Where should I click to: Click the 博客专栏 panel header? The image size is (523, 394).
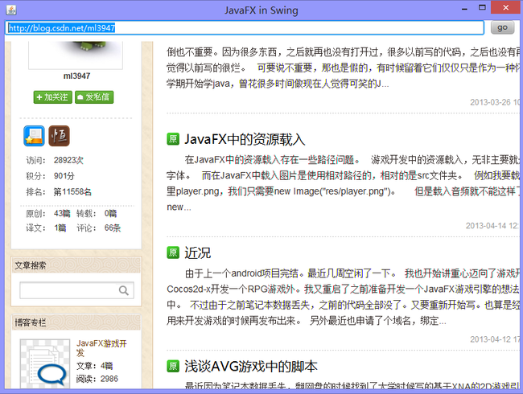coord(76,322)
